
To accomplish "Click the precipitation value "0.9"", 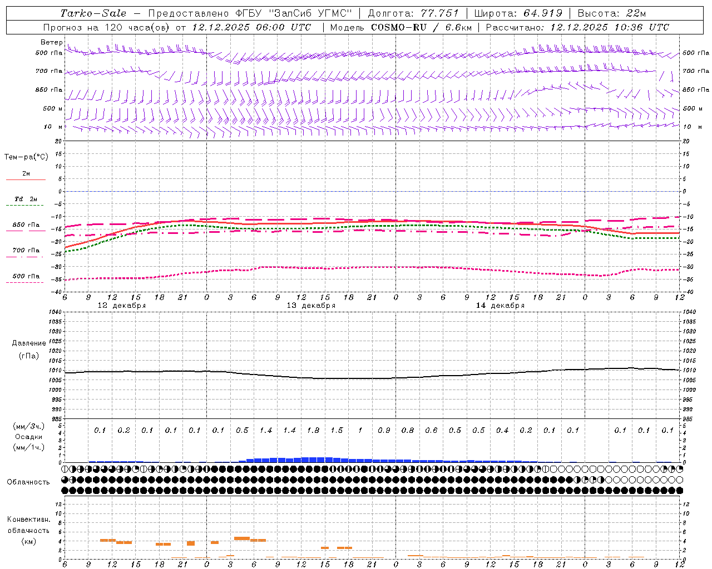I will [x=384, y=431].
